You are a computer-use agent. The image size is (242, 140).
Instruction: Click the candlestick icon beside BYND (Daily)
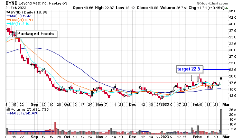8,12
